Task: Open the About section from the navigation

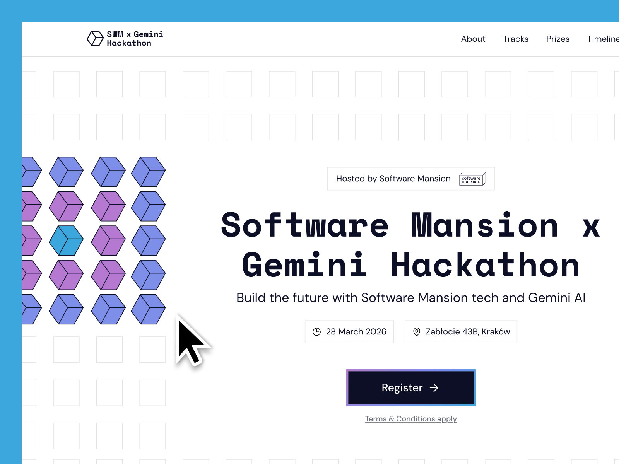Action: click(x=473, y=39)
